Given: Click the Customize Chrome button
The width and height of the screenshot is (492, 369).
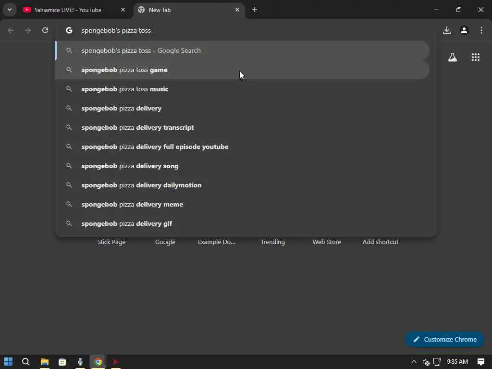Looking at the screenshot, I should (444, 339).
